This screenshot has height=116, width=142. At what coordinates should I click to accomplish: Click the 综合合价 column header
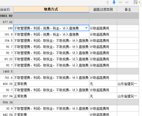pos(6,9)
